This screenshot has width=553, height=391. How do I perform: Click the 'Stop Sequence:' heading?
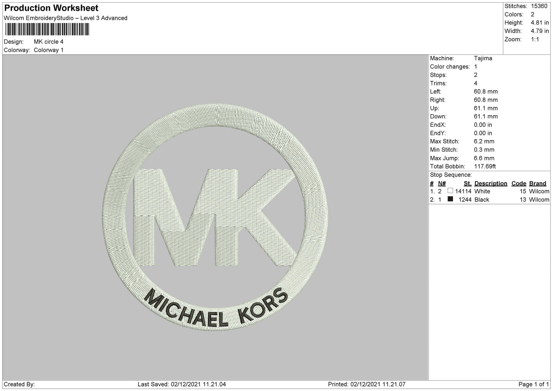451,175
